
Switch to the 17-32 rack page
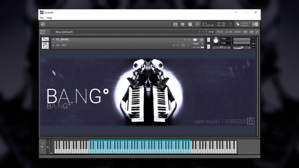pyautogui.click(x=220, y=32)
